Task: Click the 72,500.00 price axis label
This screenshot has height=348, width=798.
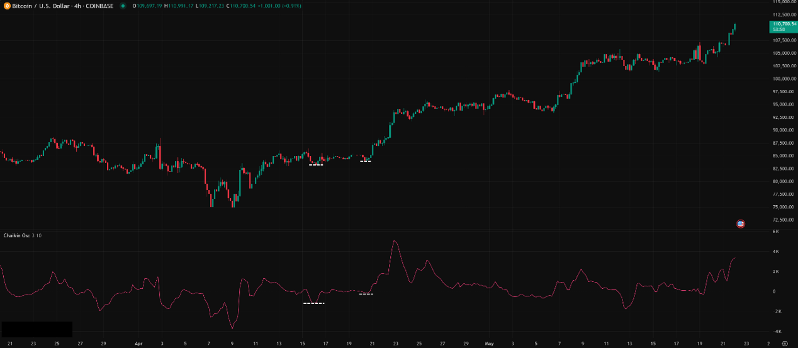Action: (783, 220)
